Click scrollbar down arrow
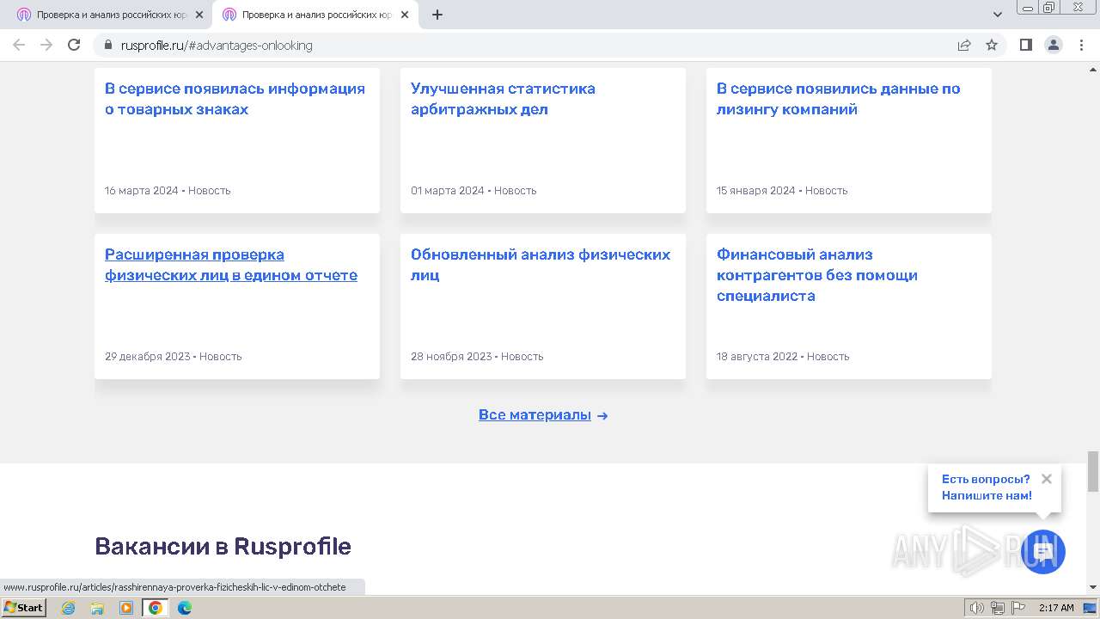1100x619 pixels. click(x=1093, y=587)
